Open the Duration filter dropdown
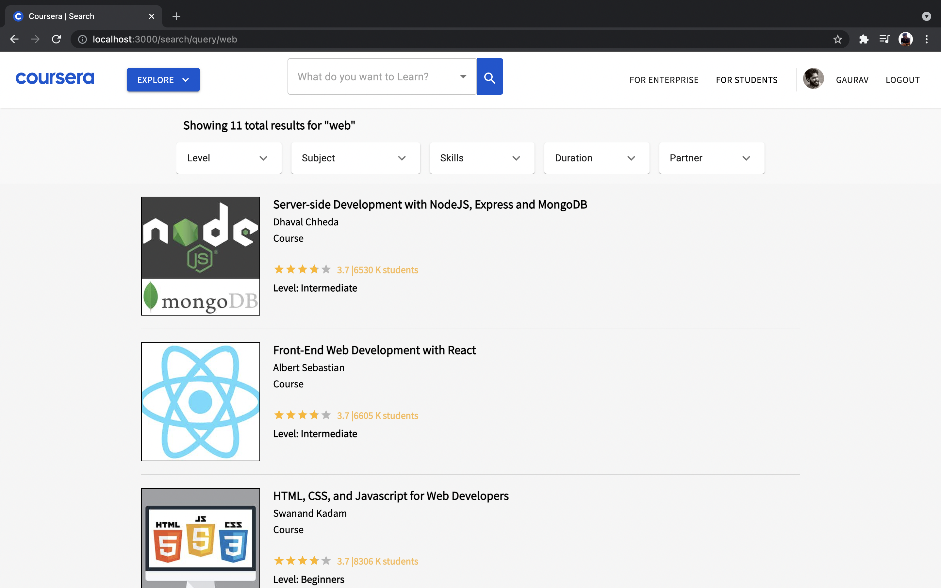The width and height of the screenshot is (941, 588). coord(597,158)
